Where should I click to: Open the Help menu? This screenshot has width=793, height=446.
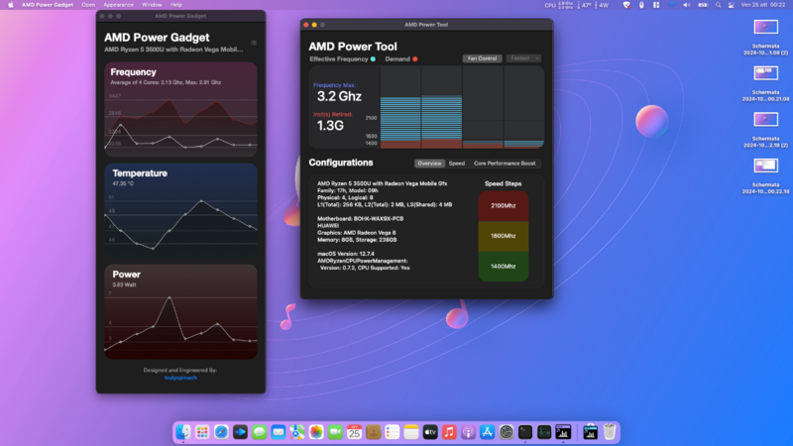[x=176, y=5]
